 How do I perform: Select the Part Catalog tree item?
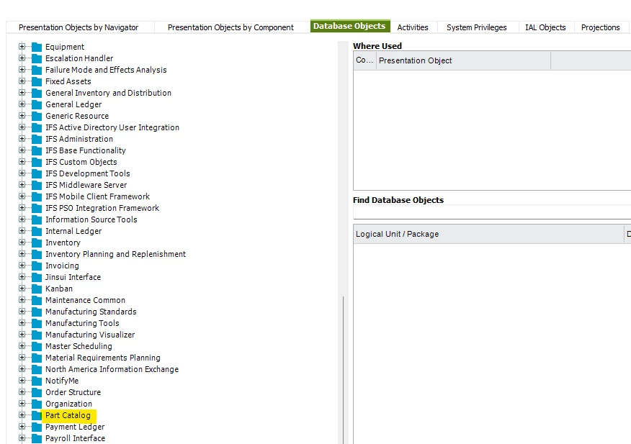pos(68,415)
